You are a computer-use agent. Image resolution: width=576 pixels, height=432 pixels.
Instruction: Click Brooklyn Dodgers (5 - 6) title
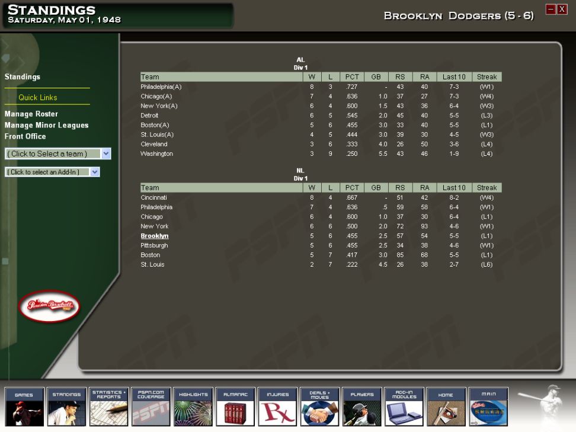click(x=459, y=16)
